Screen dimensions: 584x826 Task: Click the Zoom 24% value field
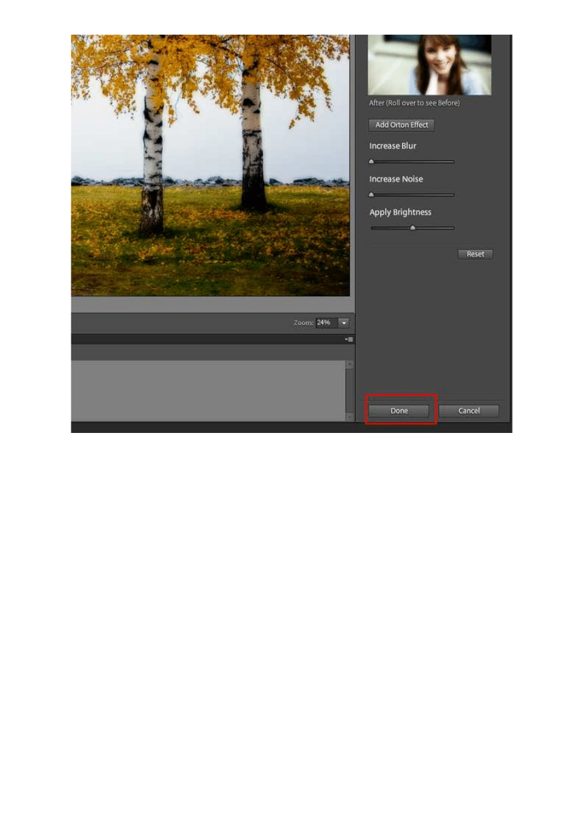click(x=325, y=322)
